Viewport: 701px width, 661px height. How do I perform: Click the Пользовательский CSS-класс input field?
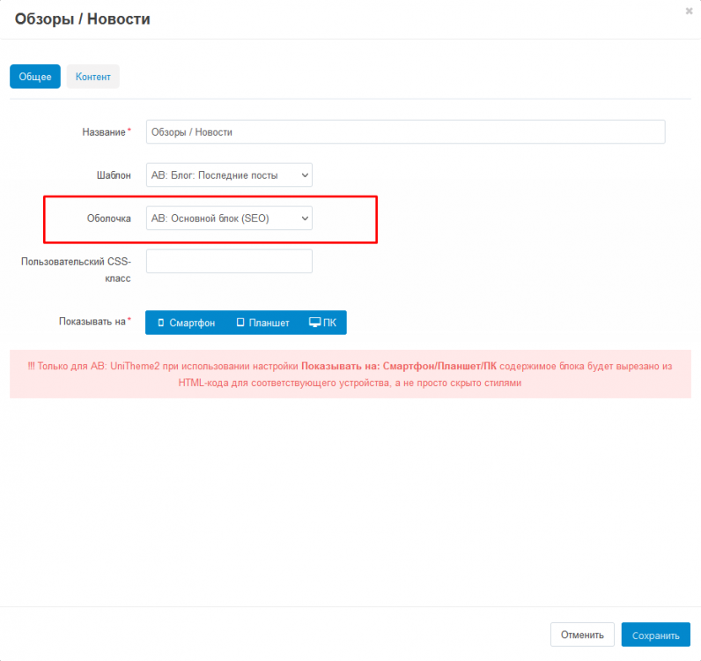tap(229, 261)
